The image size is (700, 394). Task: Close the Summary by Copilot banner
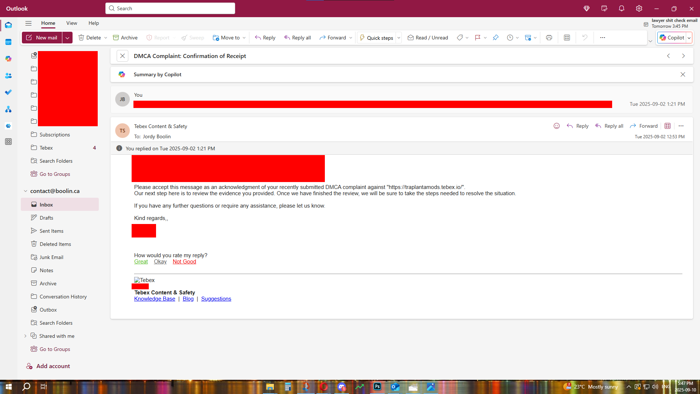(683, 74)
